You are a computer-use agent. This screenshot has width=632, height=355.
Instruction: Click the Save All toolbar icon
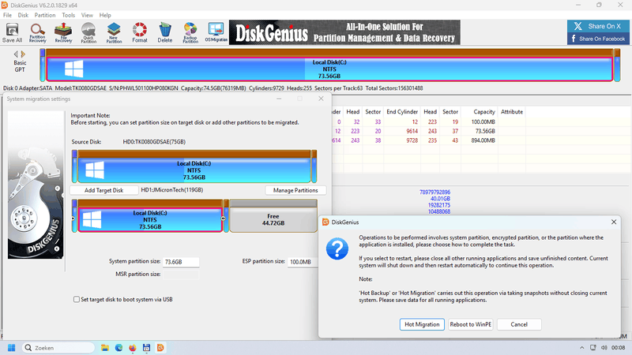point(12,32)
